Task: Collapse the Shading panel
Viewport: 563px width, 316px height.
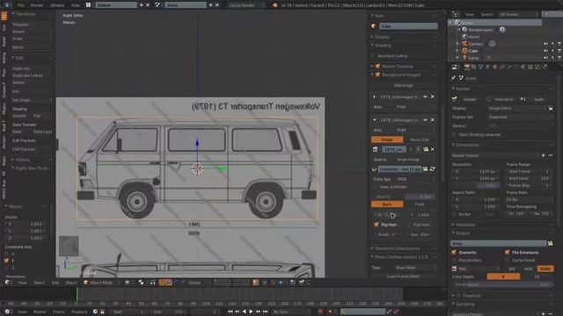Action: click(383, 46)
